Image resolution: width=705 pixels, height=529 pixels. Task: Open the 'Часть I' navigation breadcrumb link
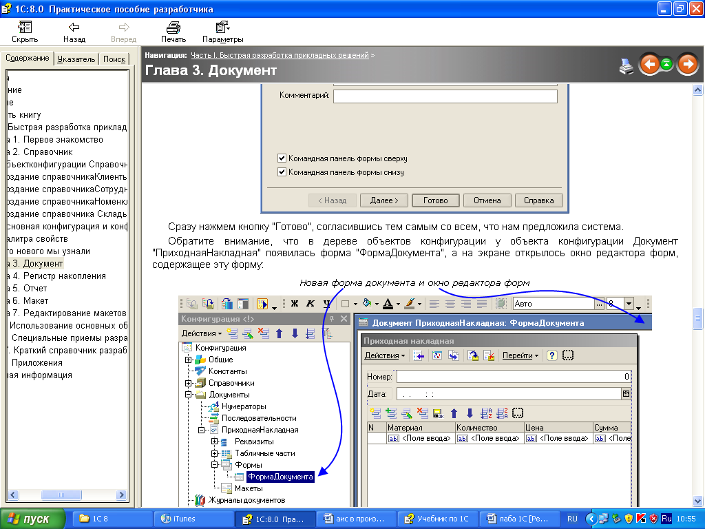tap(280, 54)
